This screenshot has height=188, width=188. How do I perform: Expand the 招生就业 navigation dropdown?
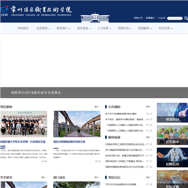(x=84, y=28)
